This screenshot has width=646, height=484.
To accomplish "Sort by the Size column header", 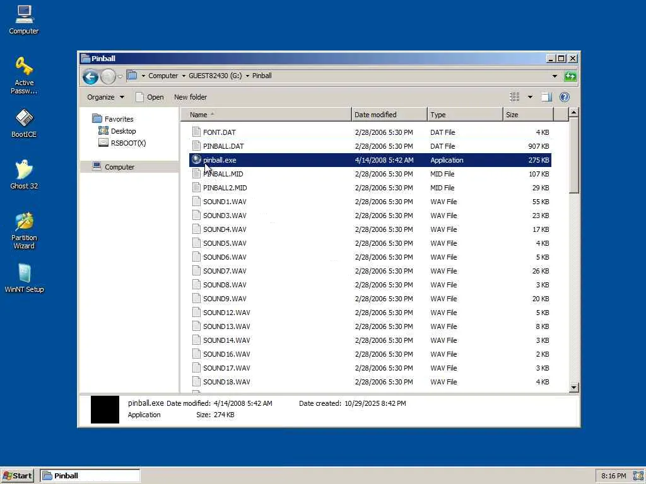I will pos(529,115).
